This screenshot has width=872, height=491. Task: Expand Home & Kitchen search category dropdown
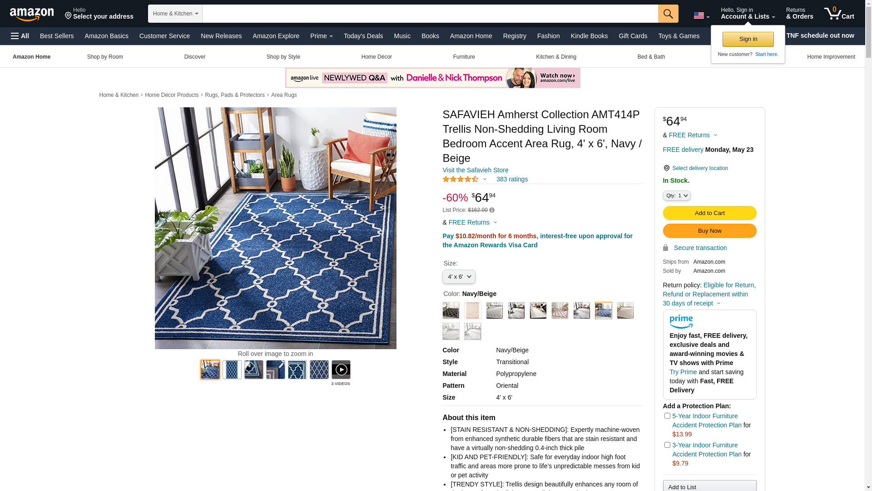pyautogui.click(x=175, y=14)
